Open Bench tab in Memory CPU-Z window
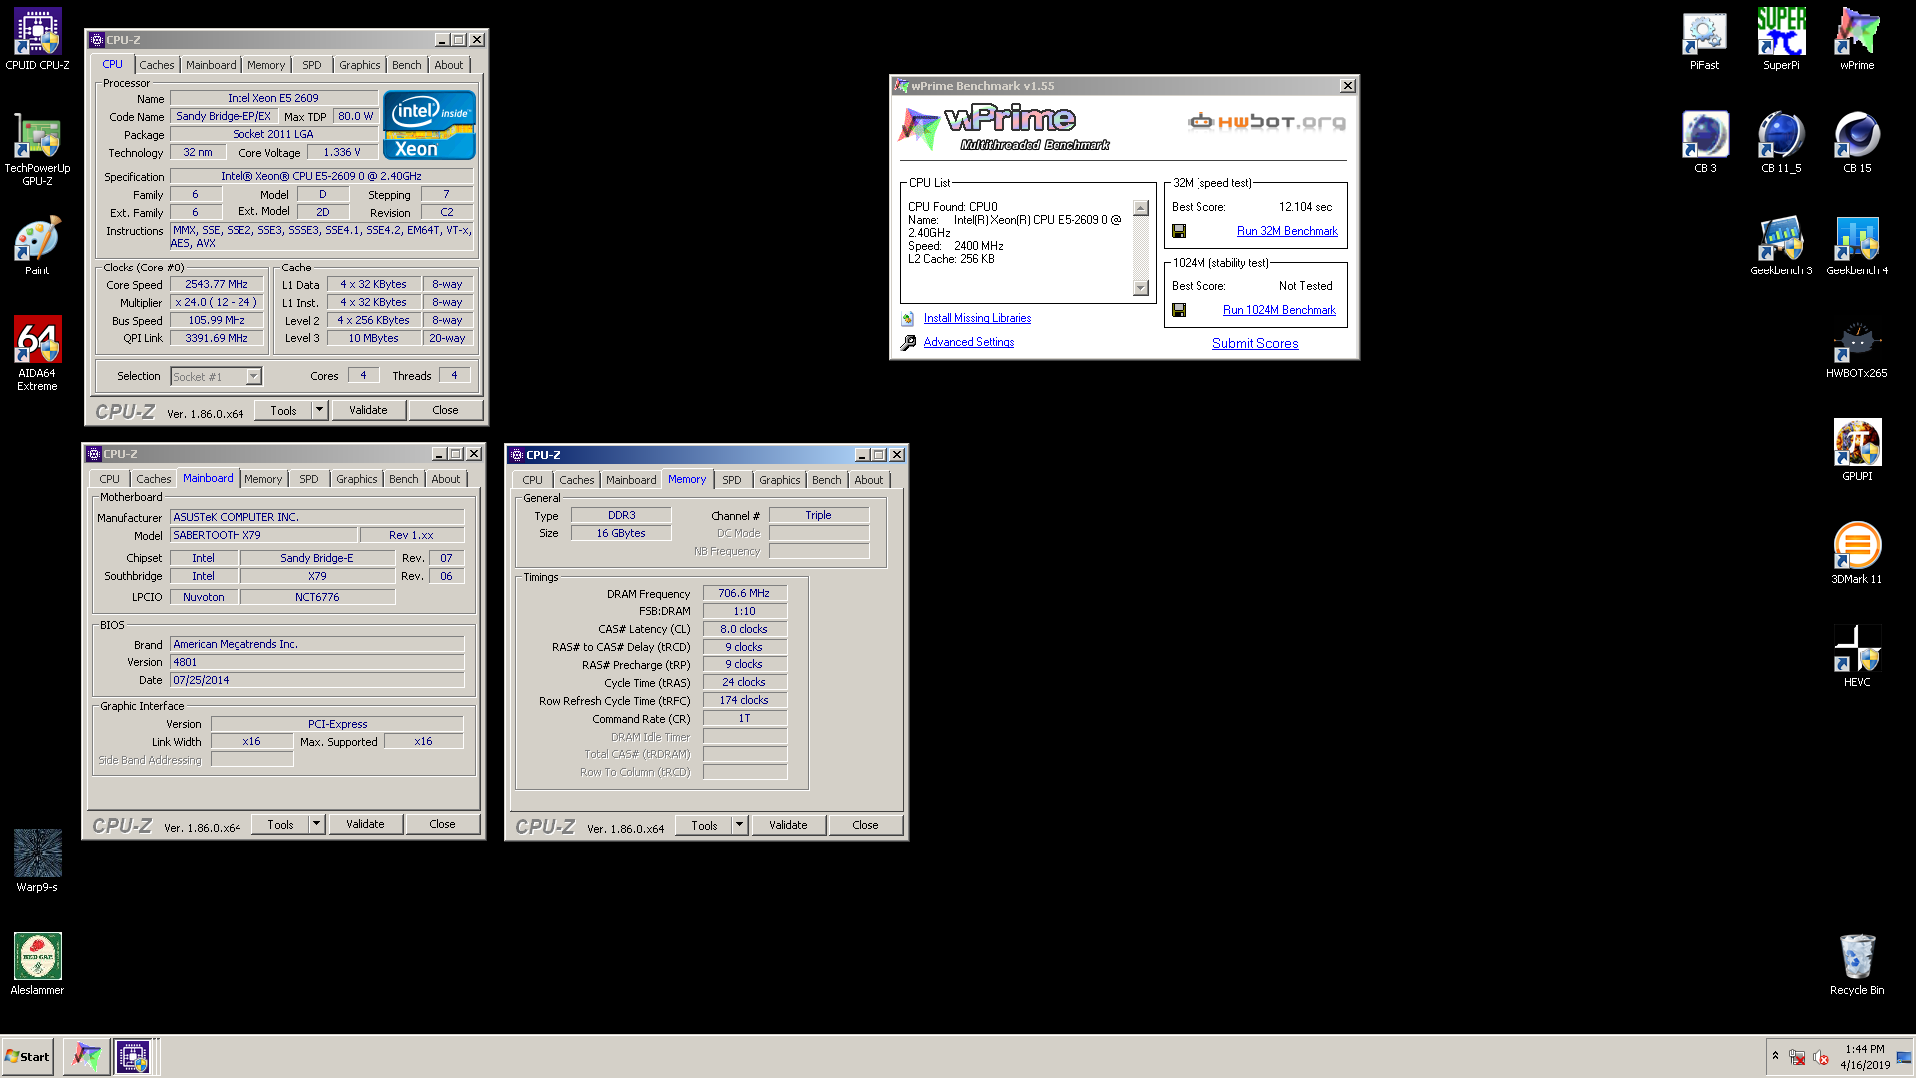 point(826,480)
